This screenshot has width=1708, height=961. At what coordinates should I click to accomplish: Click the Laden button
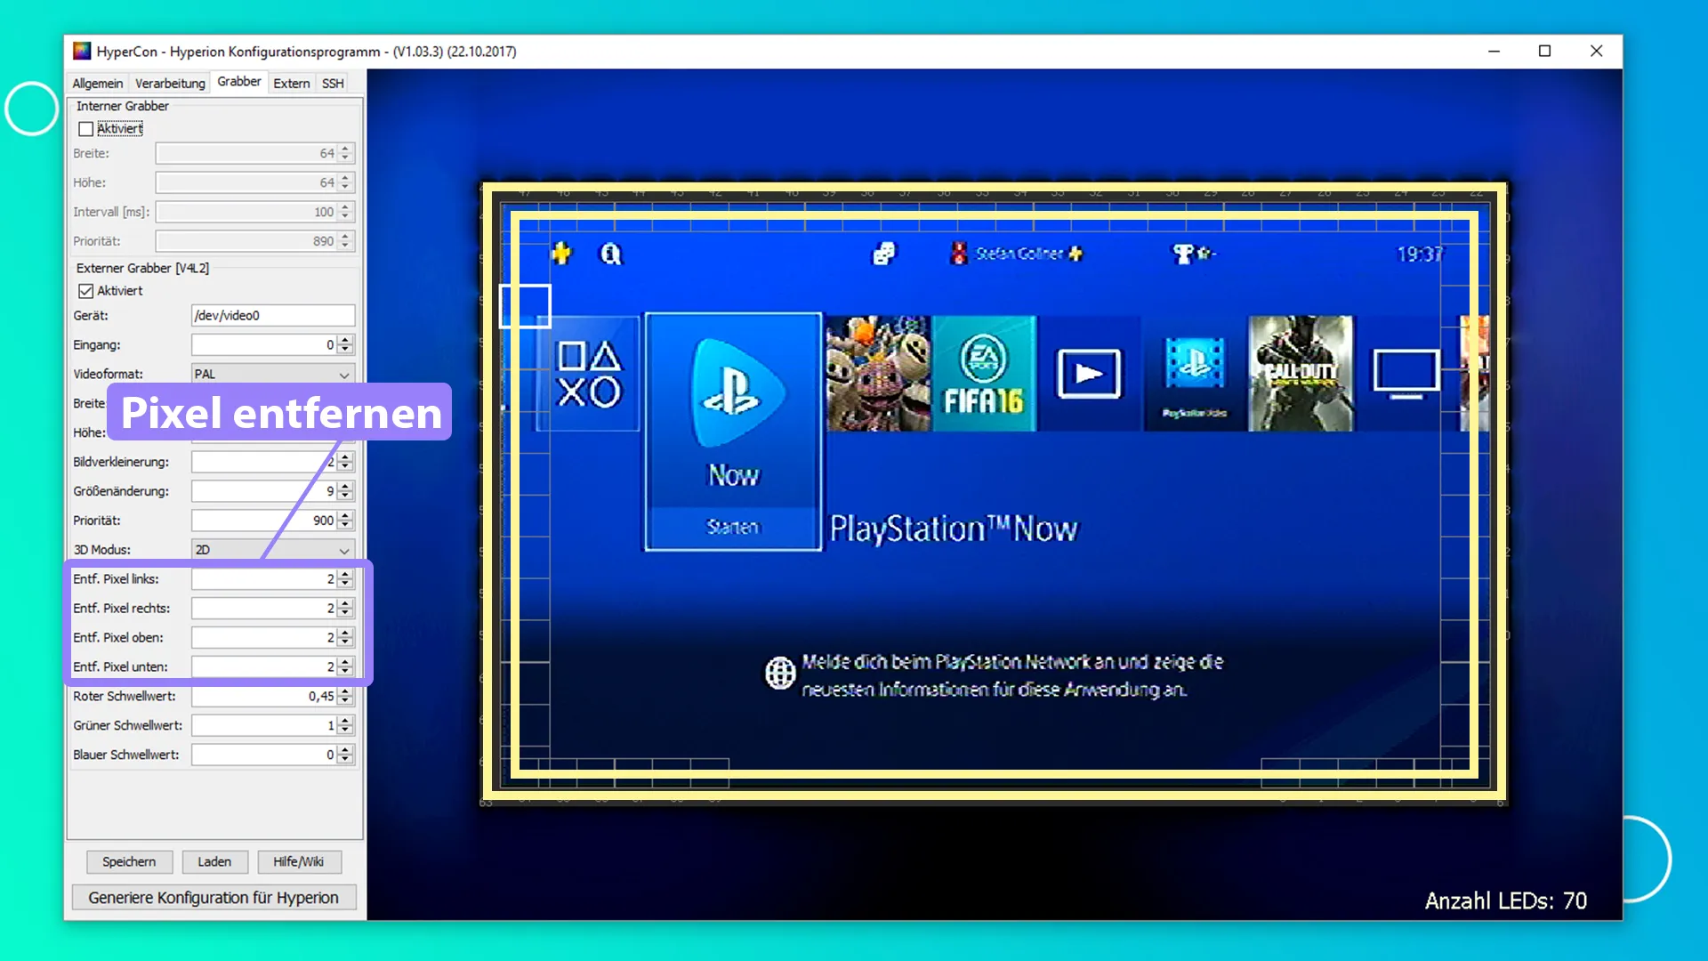click(x=214, y=861)
